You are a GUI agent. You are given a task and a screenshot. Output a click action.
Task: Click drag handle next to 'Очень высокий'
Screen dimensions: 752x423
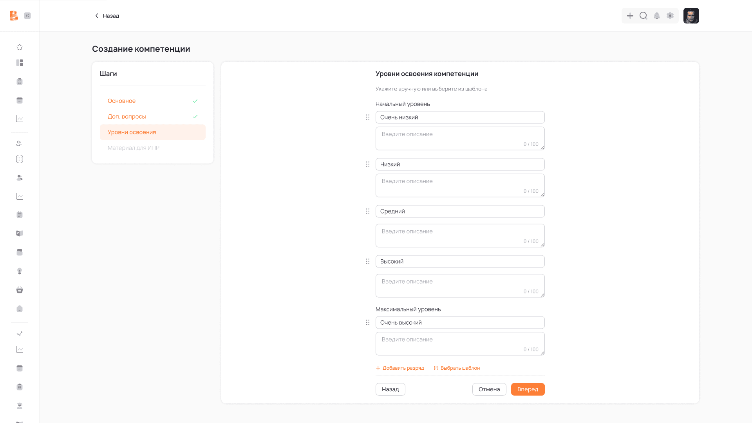(367, 322)
